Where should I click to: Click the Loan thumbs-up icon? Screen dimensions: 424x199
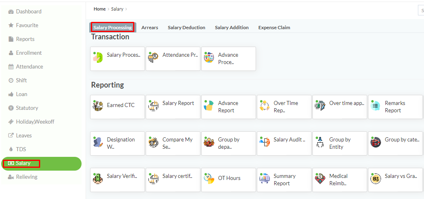point(11,94)
